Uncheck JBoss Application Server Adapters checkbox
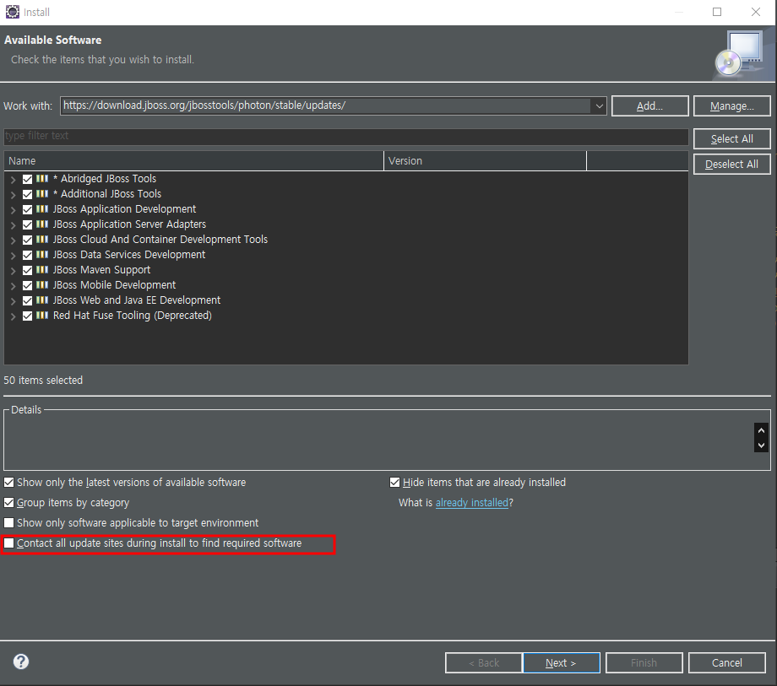This screenshot has width=777, height=686. (x=27, y=224)
